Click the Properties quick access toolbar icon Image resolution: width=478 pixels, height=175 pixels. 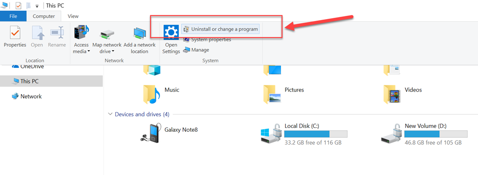[18, 6]
